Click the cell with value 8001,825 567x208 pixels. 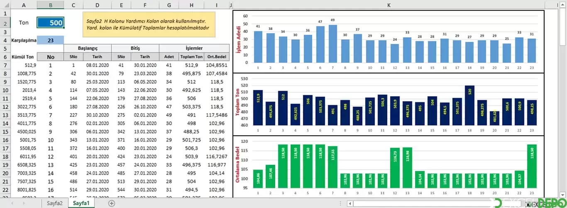point(23,190)
